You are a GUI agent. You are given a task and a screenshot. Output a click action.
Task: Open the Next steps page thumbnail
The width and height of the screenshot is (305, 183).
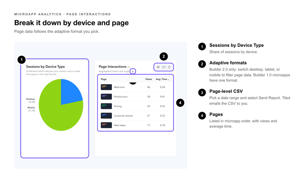[106, 125]
